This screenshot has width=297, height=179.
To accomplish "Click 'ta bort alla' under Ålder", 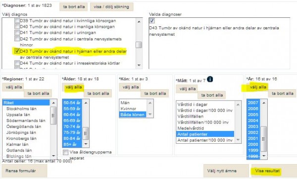I will (x=98, y=93).
